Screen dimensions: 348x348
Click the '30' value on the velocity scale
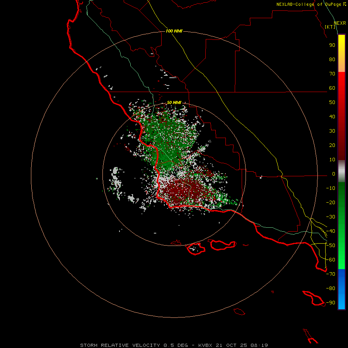332,131
